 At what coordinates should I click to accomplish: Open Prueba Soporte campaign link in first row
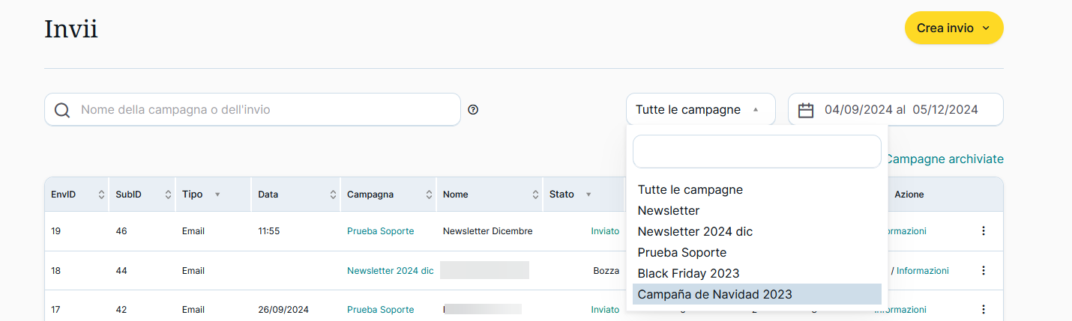(x=380, y=231)
